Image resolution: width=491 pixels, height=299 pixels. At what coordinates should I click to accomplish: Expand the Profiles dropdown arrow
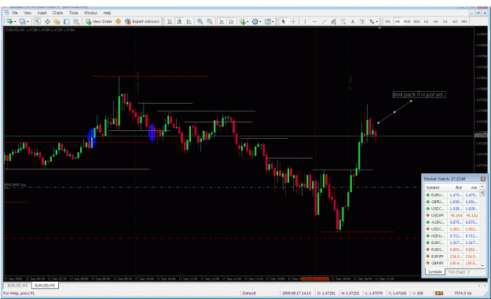pyautogui.click(x=27, y=21)
